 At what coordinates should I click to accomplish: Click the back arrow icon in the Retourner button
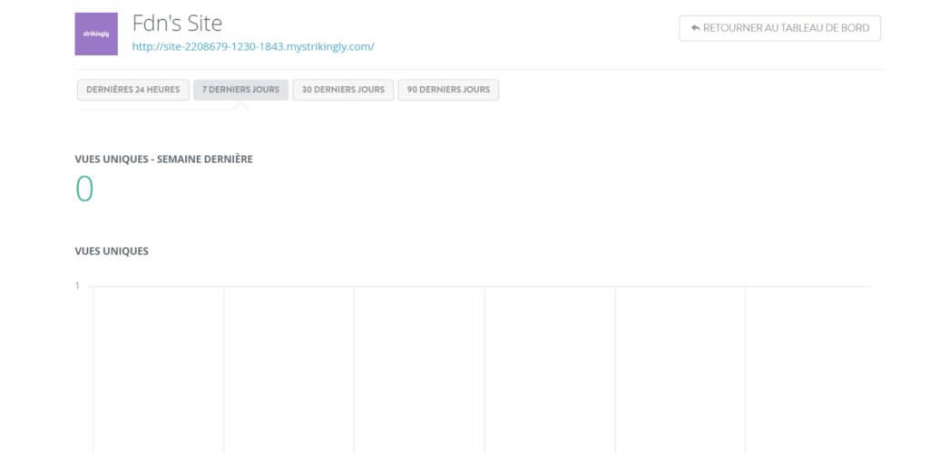696,28
